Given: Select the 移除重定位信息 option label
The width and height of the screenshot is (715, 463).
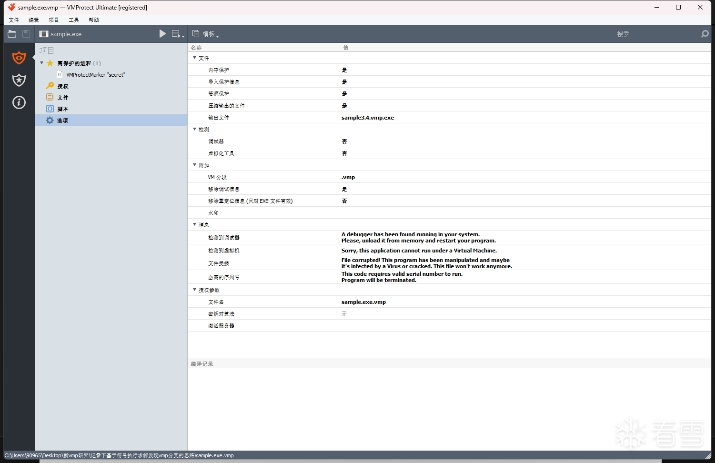Looking at the screenshot, I should (251, 201).
